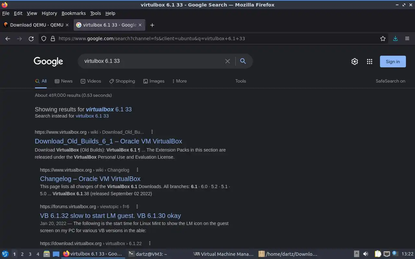Open the Edit menu

point(18,13)
